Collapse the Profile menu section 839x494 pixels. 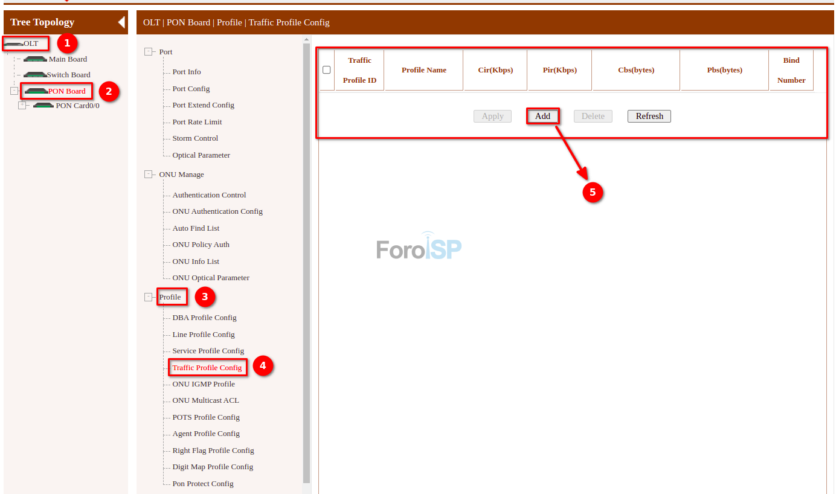tap(149, 297)
